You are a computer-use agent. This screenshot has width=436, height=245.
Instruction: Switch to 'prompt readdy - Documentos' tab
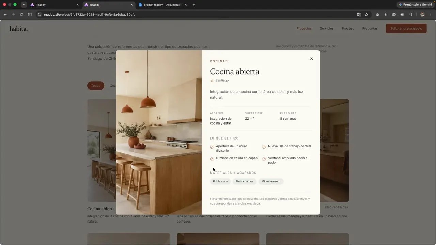click(x=162, y=5)
